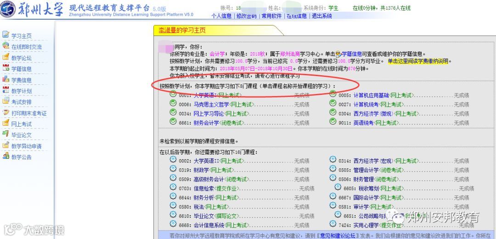Click the 学费信息 sidebar icon
The image size is (496, 239).
6,79
